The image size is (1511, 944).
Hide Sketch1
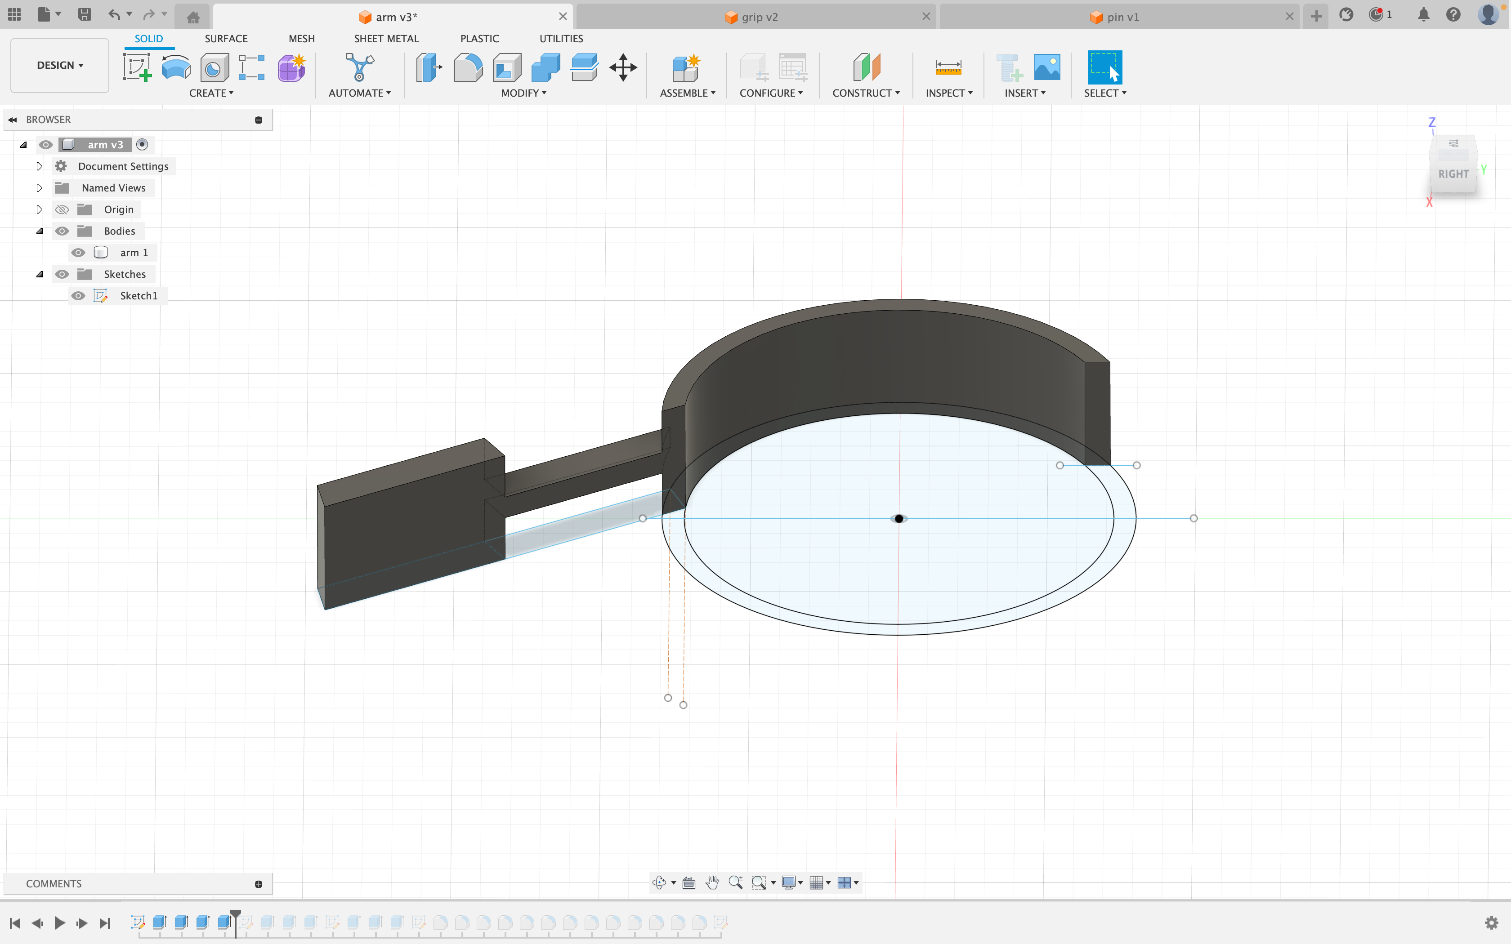click(78, 295)
